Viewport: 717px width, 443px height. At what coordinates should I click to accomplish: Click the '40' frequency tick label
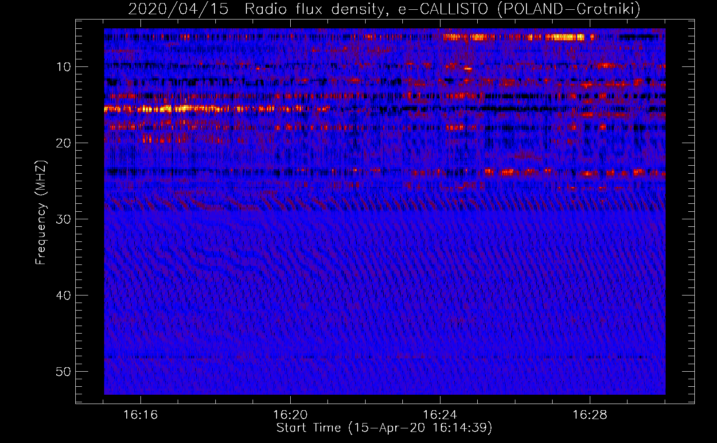(64, 295)
